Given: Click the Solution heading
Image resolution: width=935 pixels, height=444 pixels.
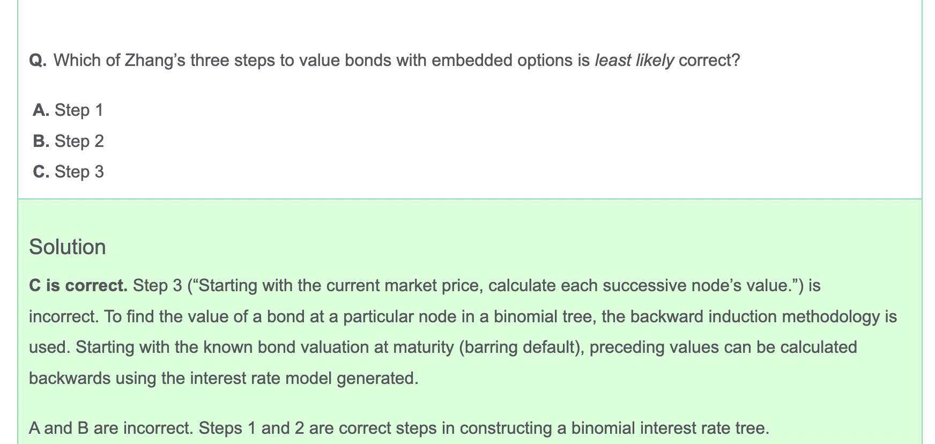Looking at the screenshot, I should coord(68,247).
